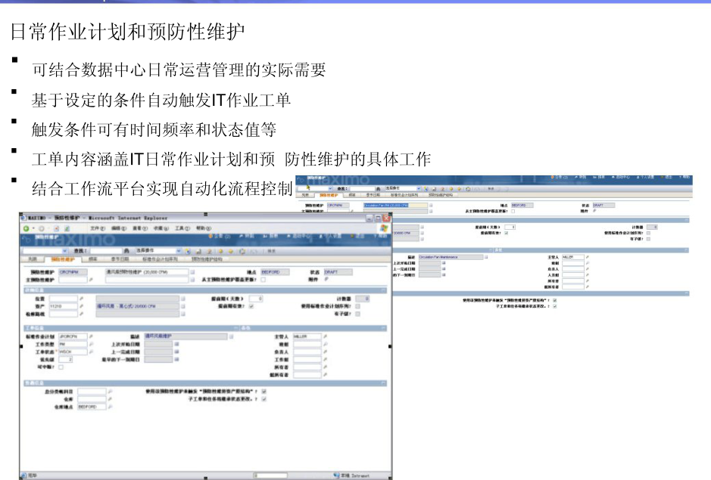Enable the 使用标准作业计划序列 checkbox in front window

coord(358,306)
